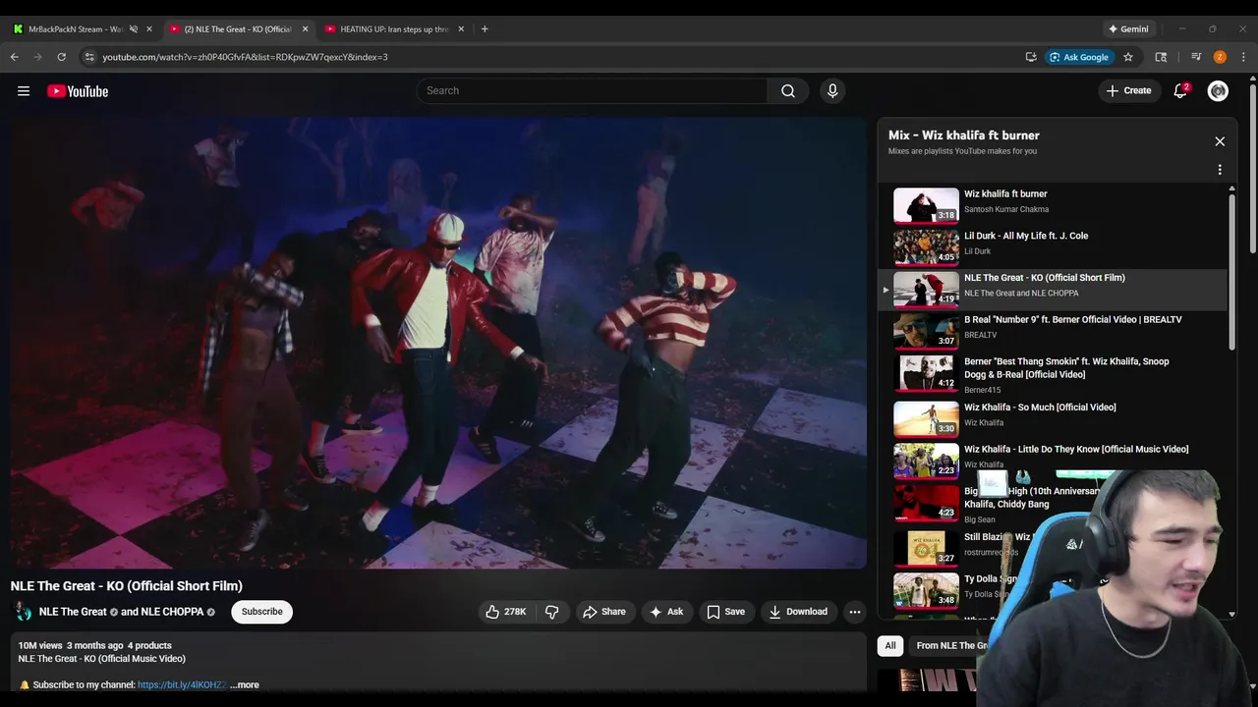Open the Mix playlist three-dot options

click(x=1220, y=170)
